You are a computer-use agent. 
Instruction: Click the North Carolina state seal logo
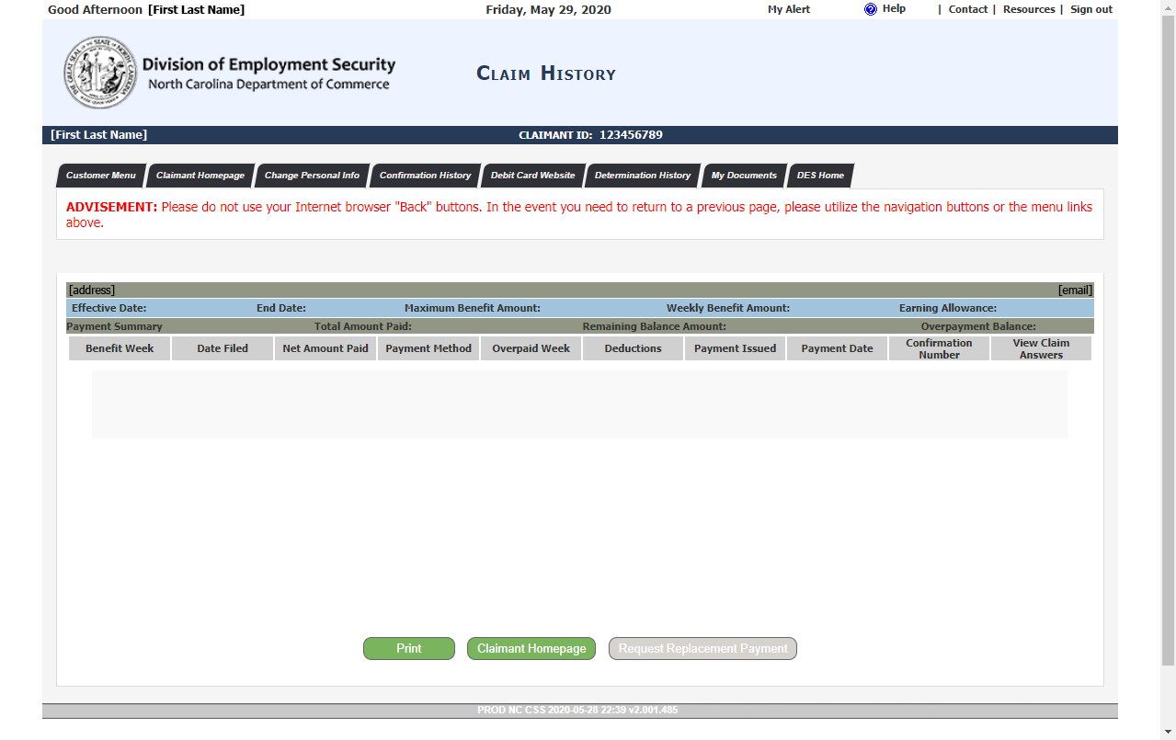[100, 74]
